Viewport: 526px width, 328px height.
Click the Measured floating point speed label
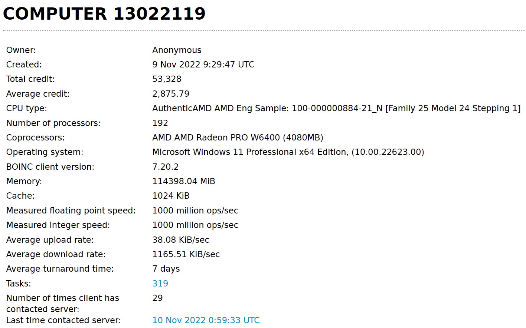pos(71,211)
